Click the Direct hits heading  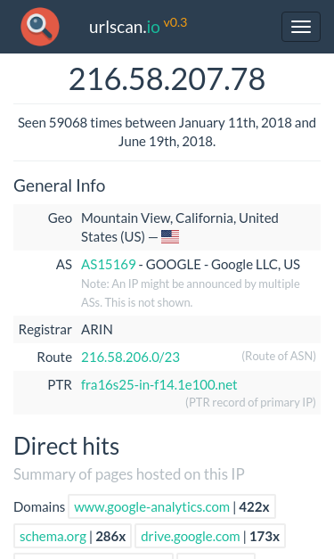coord(66,446)
